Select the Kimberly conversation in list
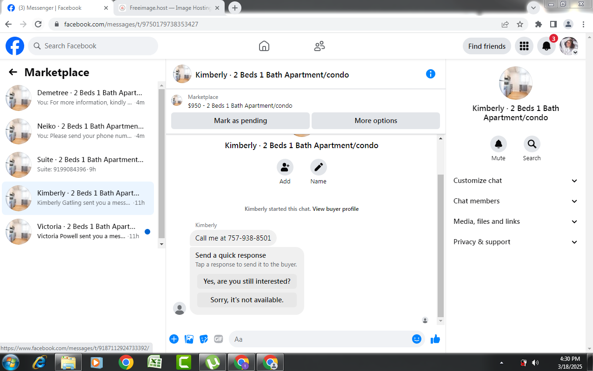 (78, 198)
